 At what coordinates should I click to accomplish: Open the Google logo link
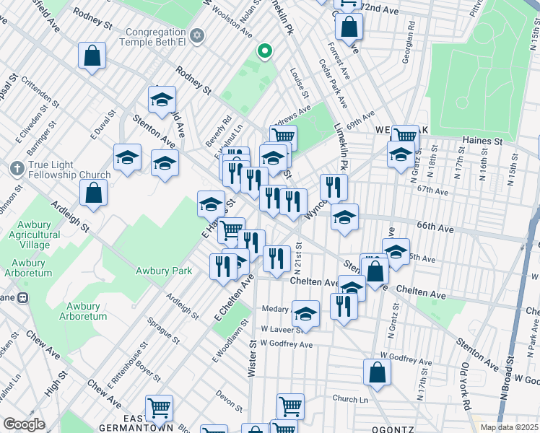(x=24, y=424)
